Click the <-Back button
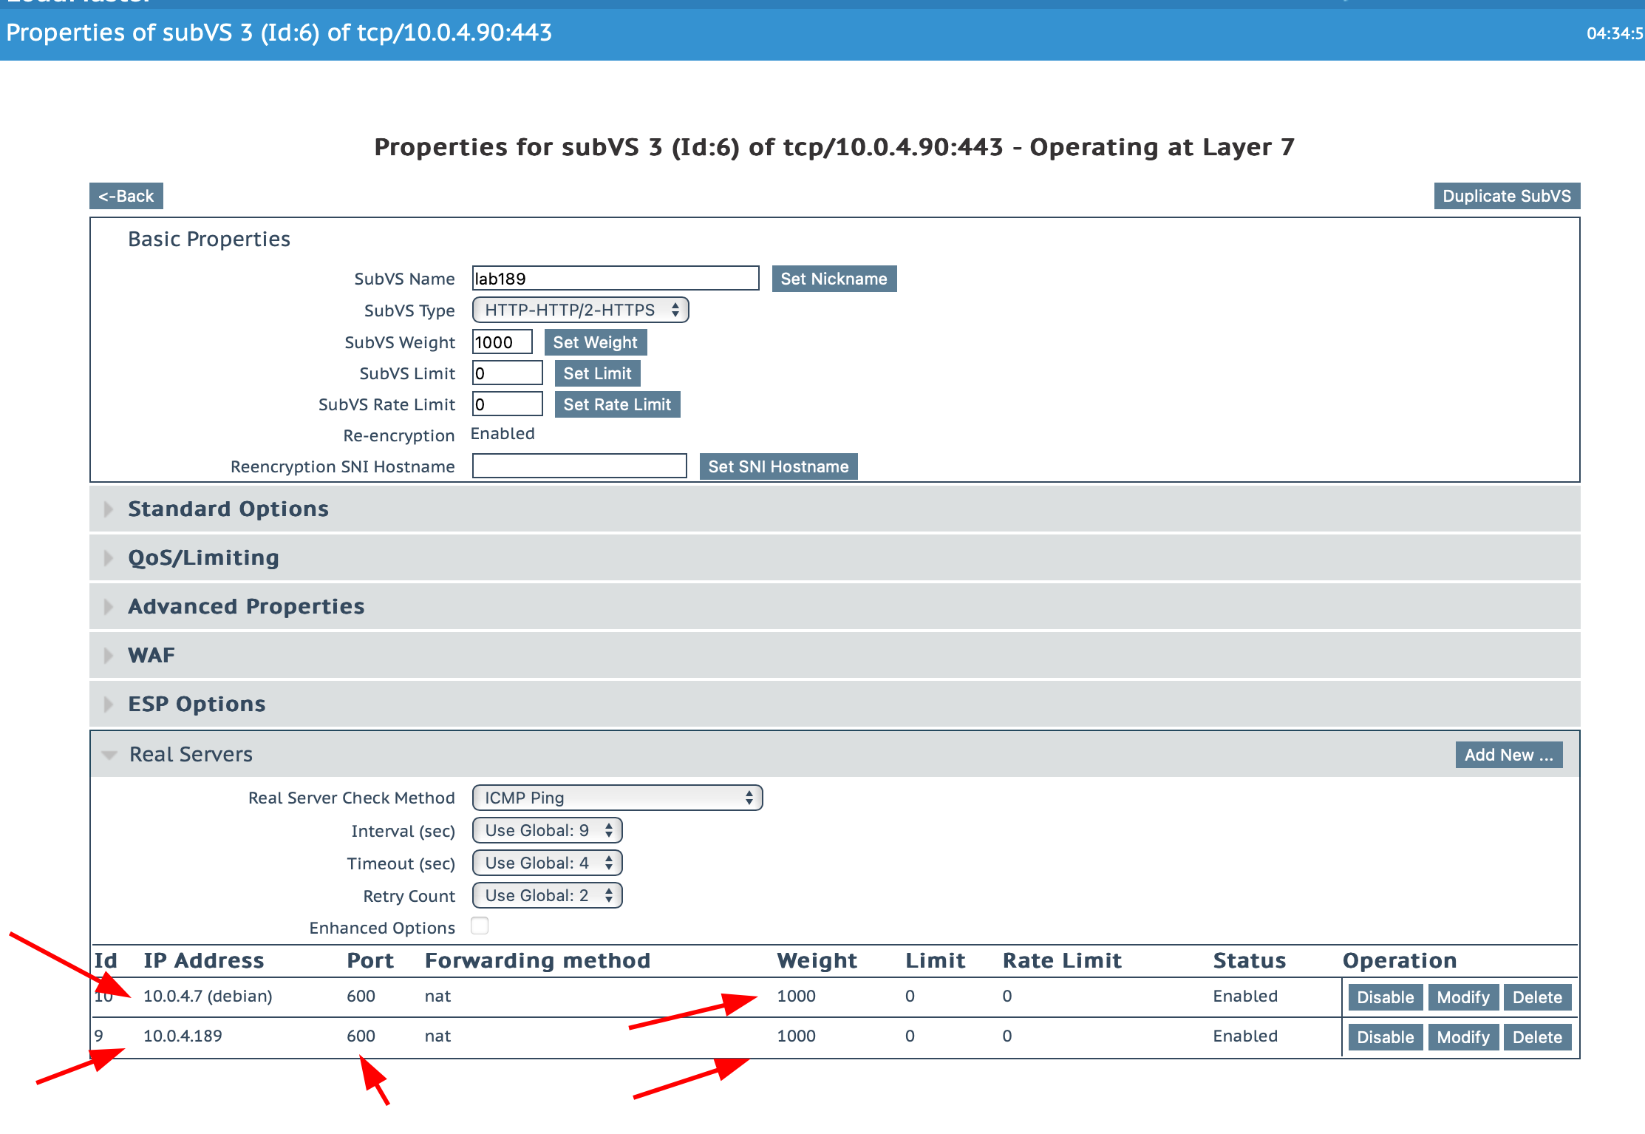The image size is (1645, 1134). [126, 196]
